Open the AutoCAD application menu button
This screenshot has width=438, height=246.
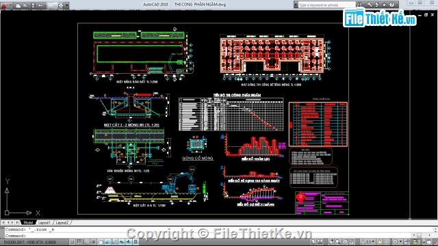click(5, 5)
